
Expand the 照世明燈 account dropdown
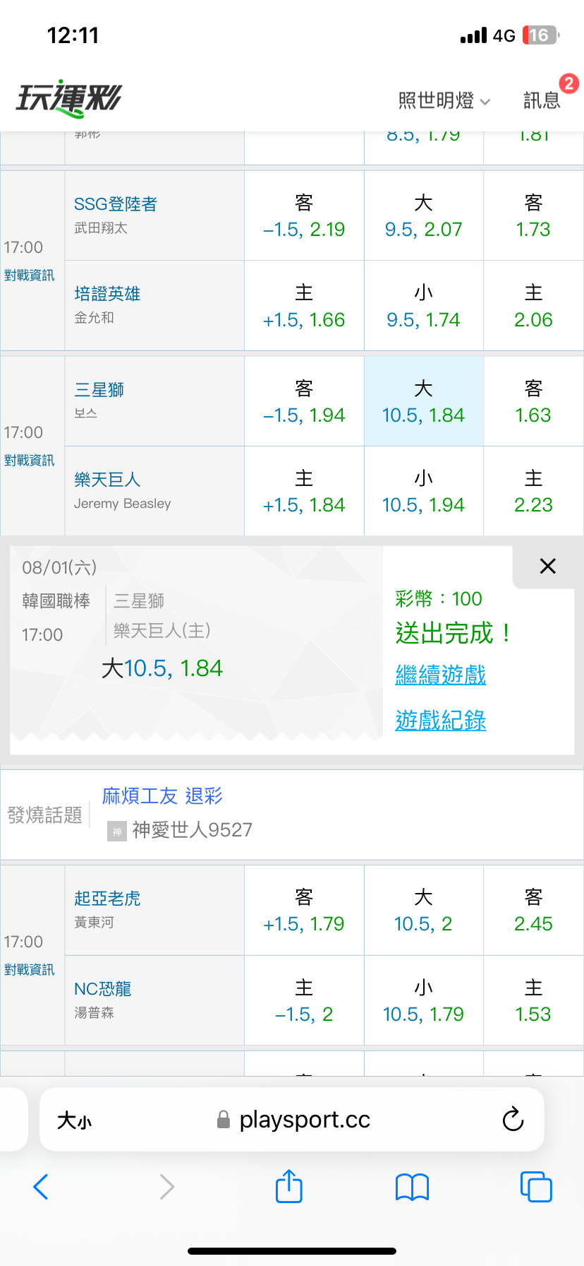coord(444,101)
